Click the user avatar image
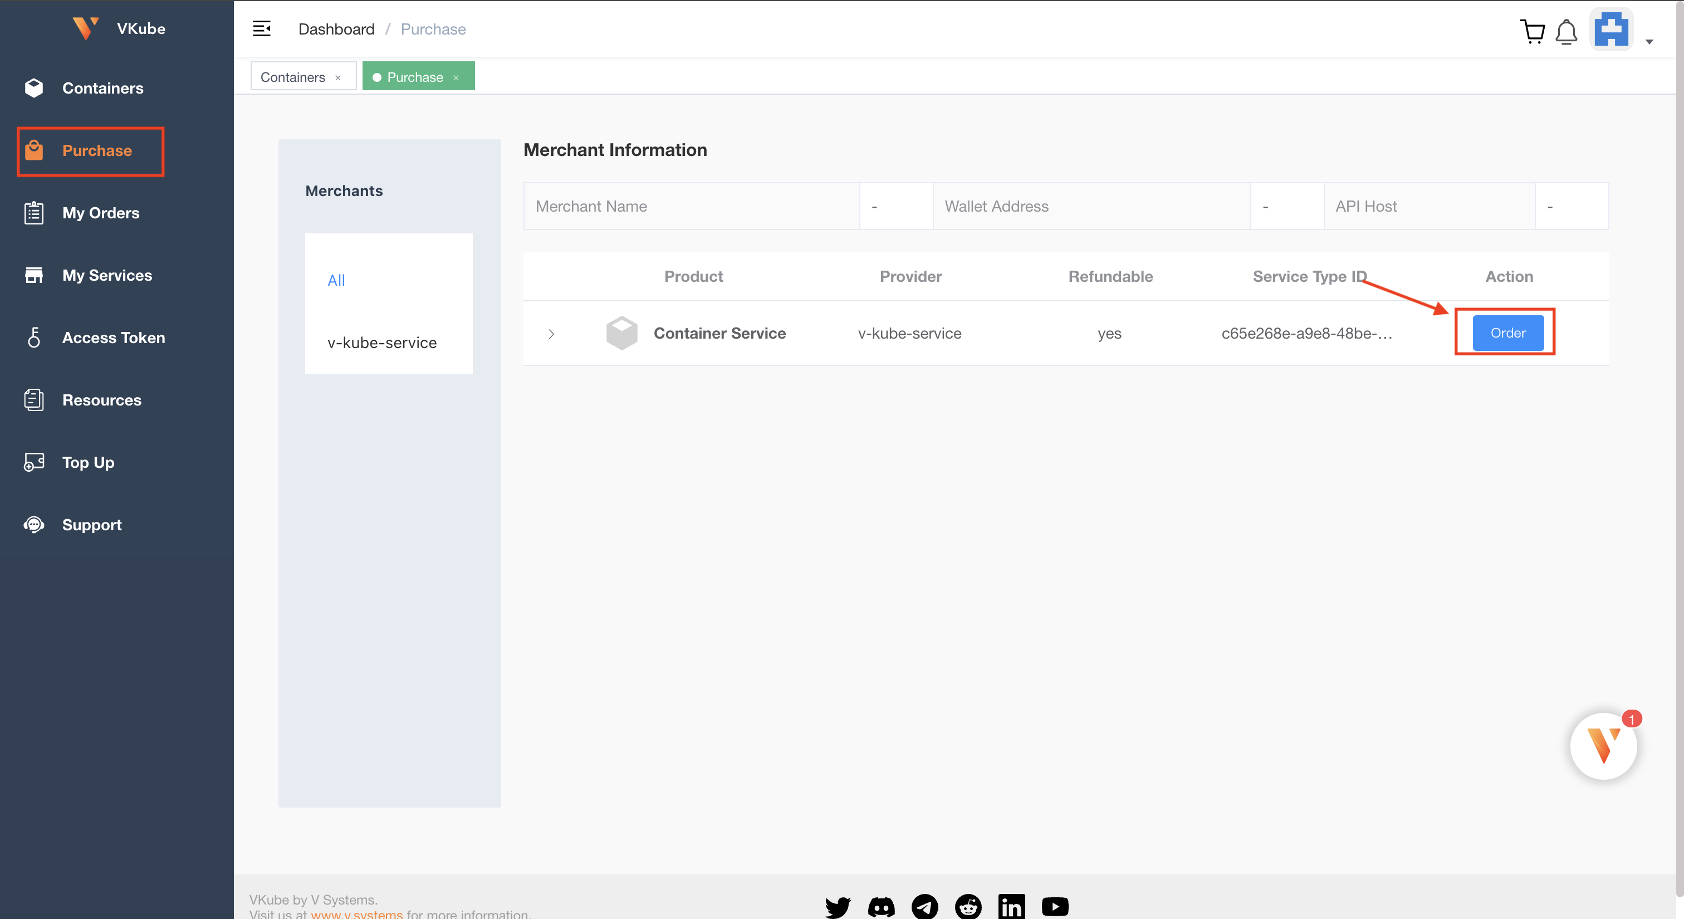The image size is (1684, 919). click(1612, 29)
